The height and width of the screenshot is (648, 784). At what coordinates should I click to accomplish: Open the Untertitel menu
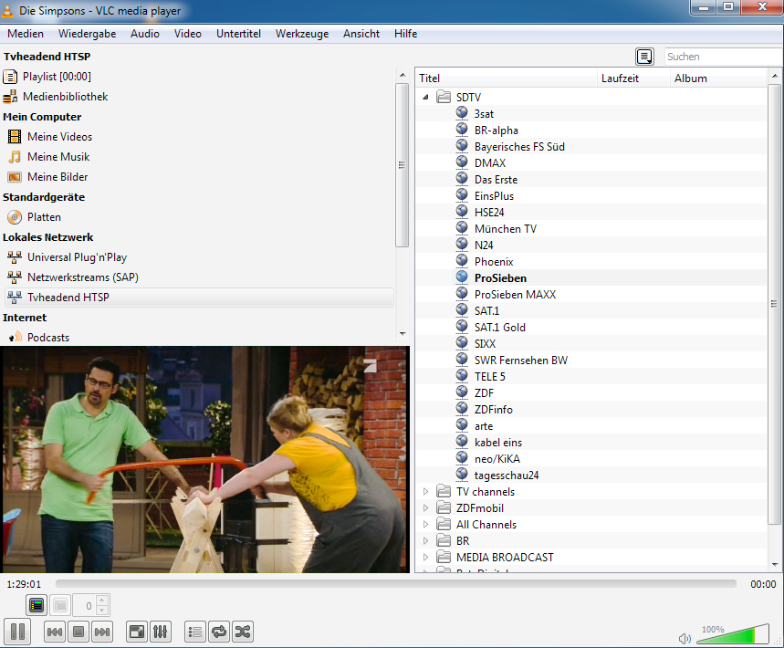238,34
